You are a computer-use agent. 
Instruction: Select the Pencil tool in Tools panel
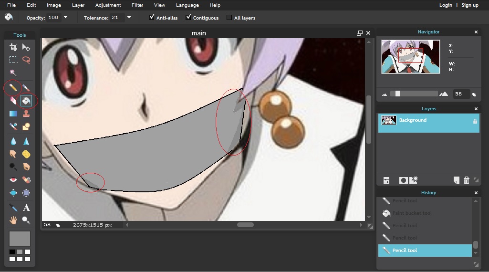[13, 88]
